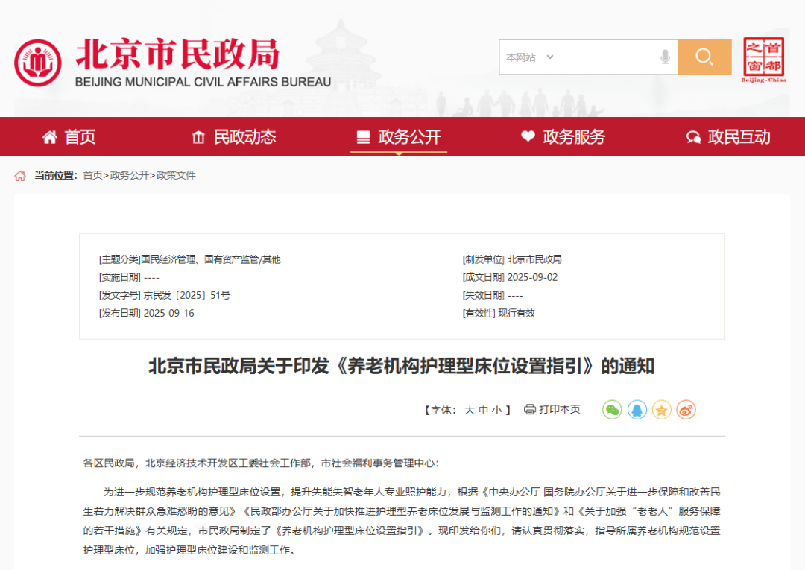Share to Qzone star icon
The width and height of the screenshot is (805, 570).
coord(661,409)
